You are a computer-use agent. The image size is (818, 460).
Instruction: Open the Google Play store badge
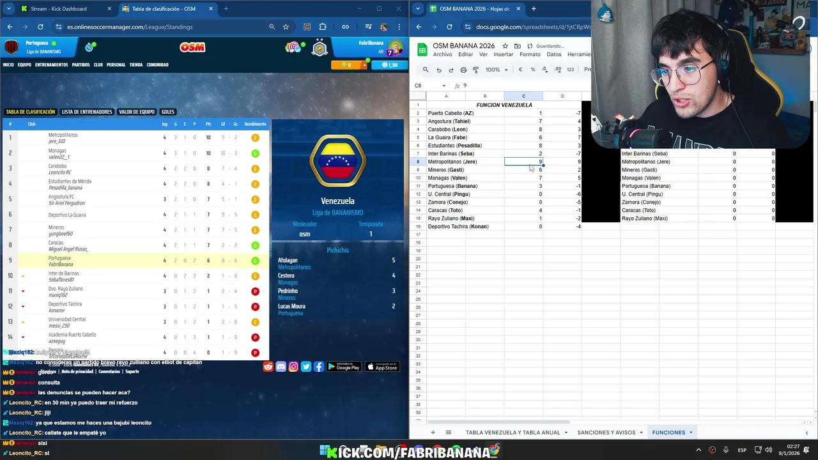pyautogui.click(x=344, y=367)
